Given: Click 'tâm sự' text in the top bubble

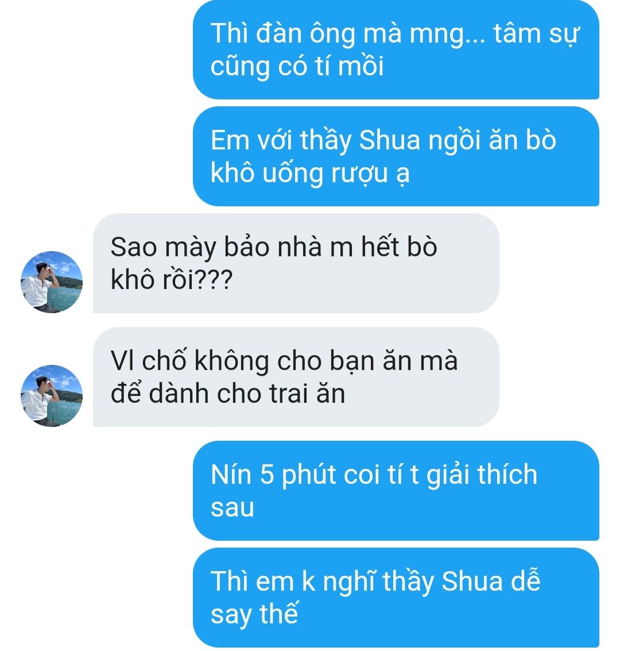Looking at the screenshot, I should (x=536, y=34).
